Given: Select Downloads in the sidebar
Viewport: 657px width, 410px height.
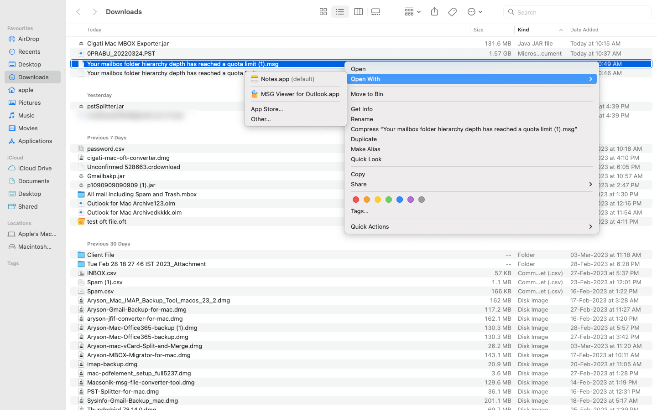Looking at the screenshot, I should pyautogui.click(x=32, y=77).
